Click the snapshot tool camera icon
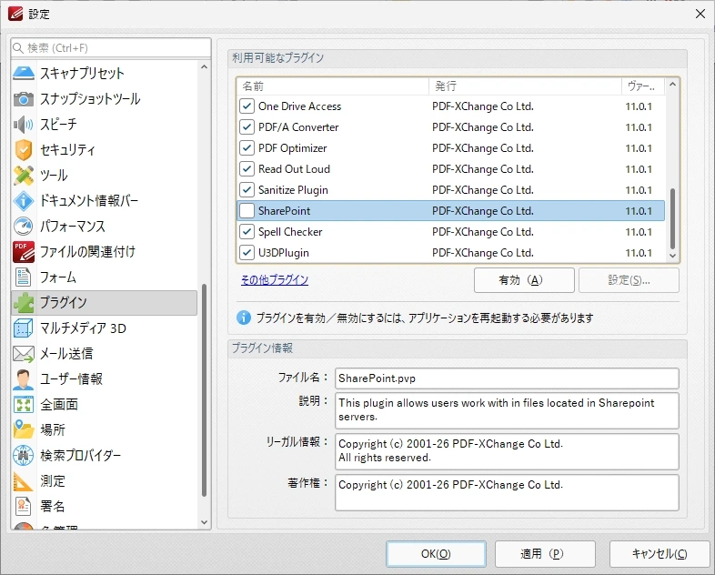 tap(24, 98)
